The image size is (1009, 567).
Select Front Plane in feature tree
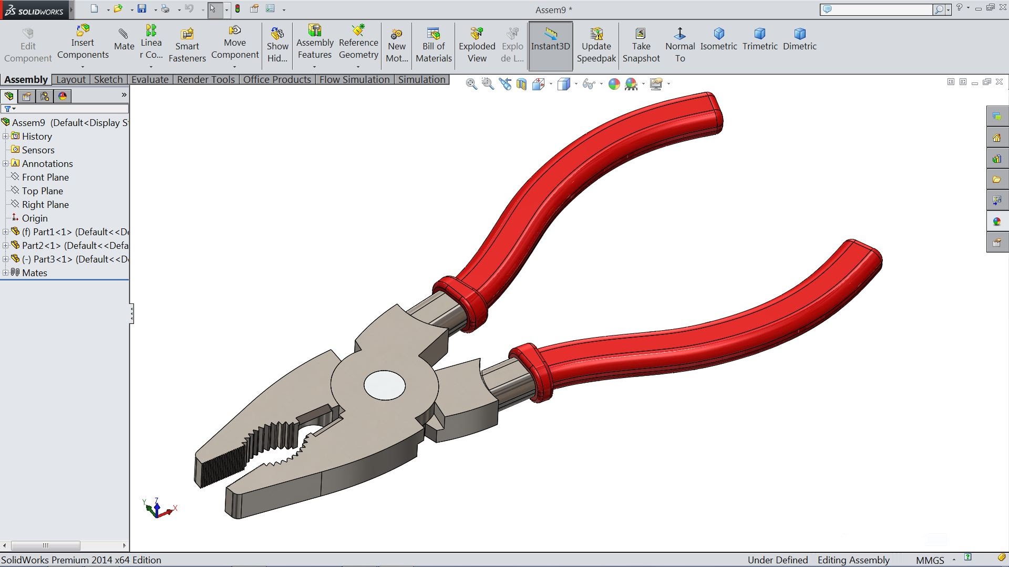click(45, 177)
